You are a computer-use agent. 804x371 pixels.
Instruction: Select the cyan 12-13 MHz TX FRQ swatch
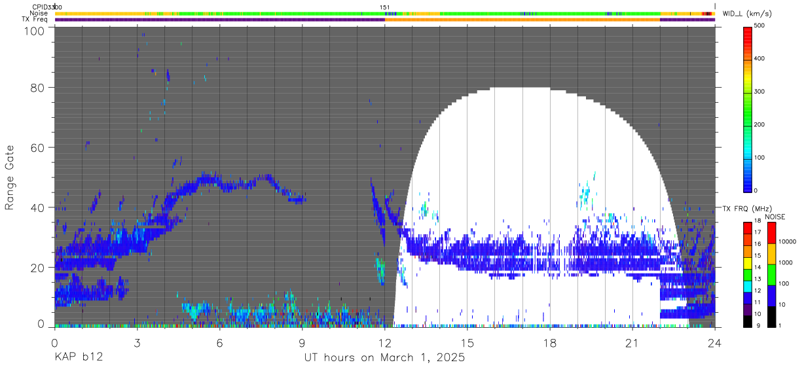click(x=748, y=286)
